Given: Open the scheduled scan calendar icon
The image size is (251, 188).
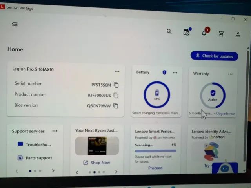Looking at the screenshot, I should click(187, 32).
